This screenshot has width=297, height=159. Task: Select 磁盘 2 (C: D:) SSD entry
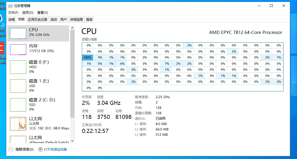pyautogui.click(x=38, y=105)
